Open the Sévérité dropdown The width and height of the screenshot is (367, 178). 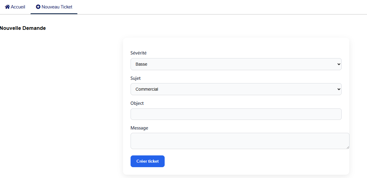[236, 64]
